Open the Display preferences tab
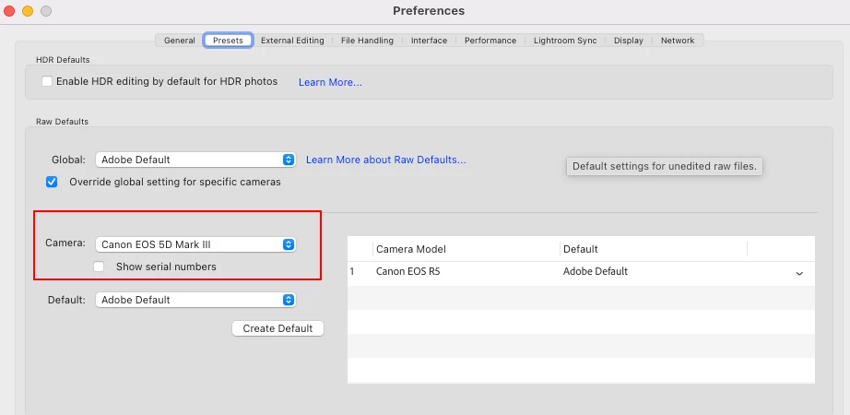The image size is (850, 415). (x=628, y=41)
